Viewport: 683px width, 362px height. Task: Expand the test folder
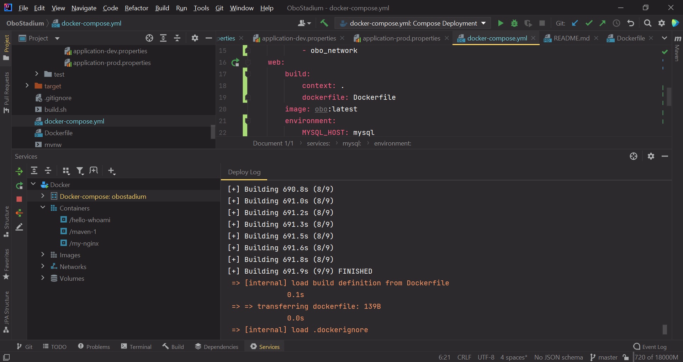tap(37, 74)
